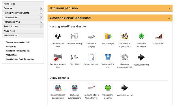The image size is (176, 105).
Task: Open the Statistiche chart icon
Action: pyautogui.click(x=158, y=36)
